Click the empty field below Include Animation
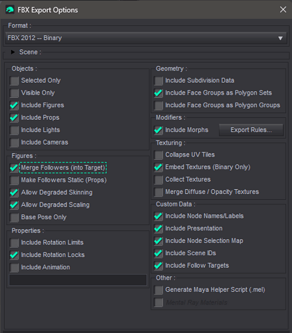This screenshot has width=292, height=333. [x=78, y=280]
